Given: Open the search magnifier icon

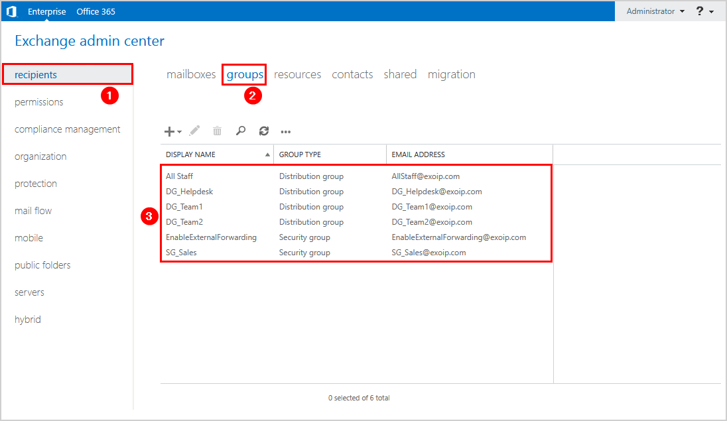Looking at the screenshot, I should pos(240,131).
